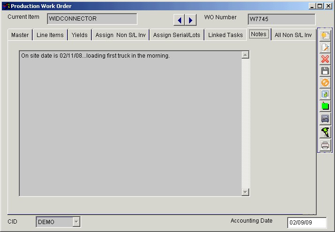This screenshot has height=232, width=335.
Task: Open the CID dropdown showing DEMO
Action: click(x=76, y=222)
